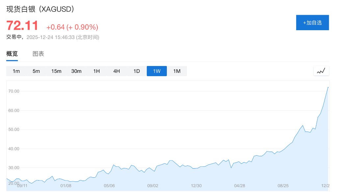Screen dimensions: 337x195
Task: Select the 4H timeframe
Action: (117, 71)
